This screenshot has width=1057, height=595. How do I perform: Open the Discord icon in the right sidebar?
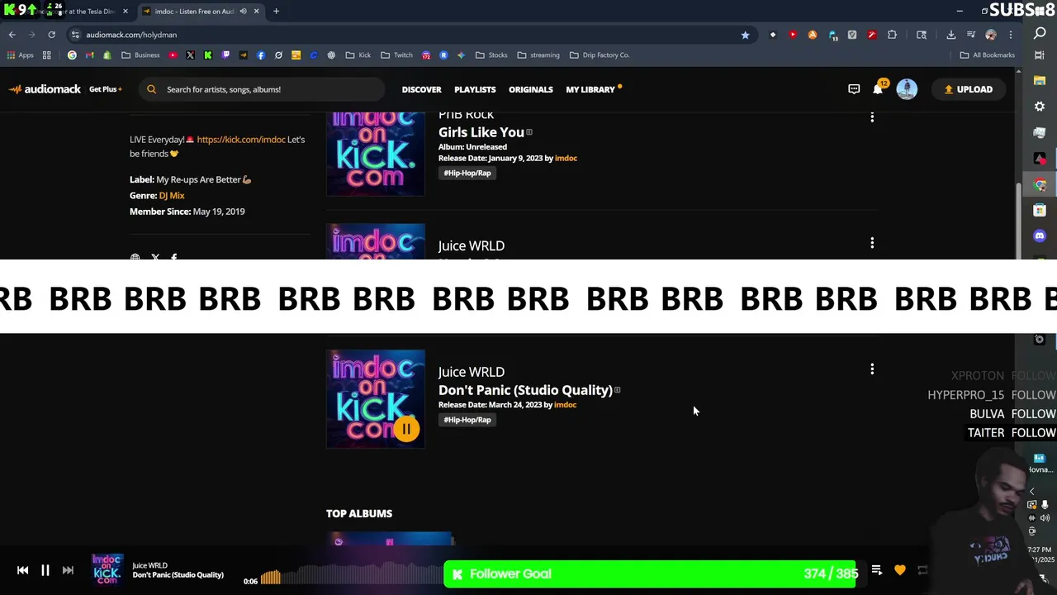(x=1040, y=236)
